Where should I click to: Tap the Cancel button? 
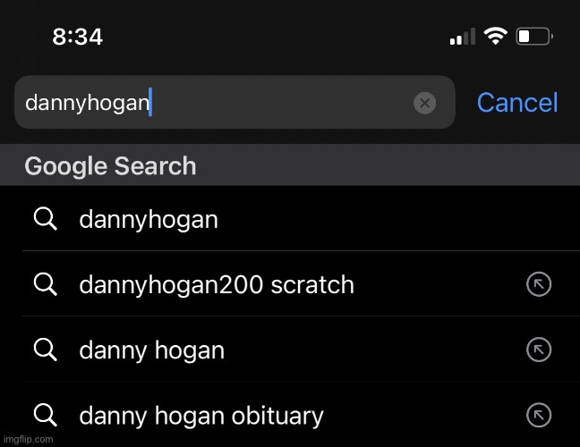(x=516, y=103)
